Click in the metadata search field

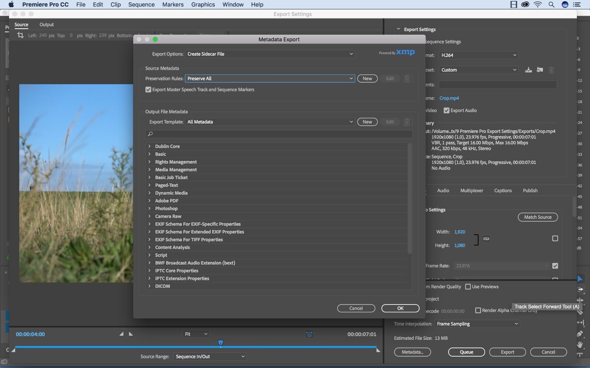click(279, 134)
